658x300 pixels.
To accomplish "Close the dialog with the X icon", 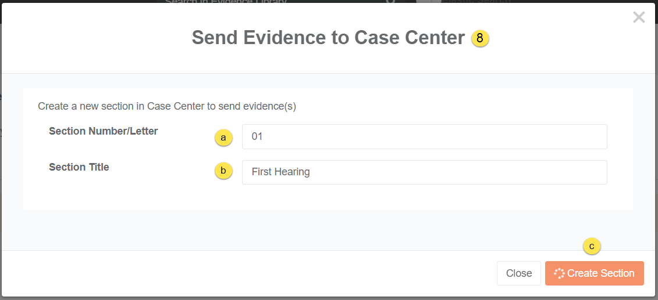I will tap(639, 17).
